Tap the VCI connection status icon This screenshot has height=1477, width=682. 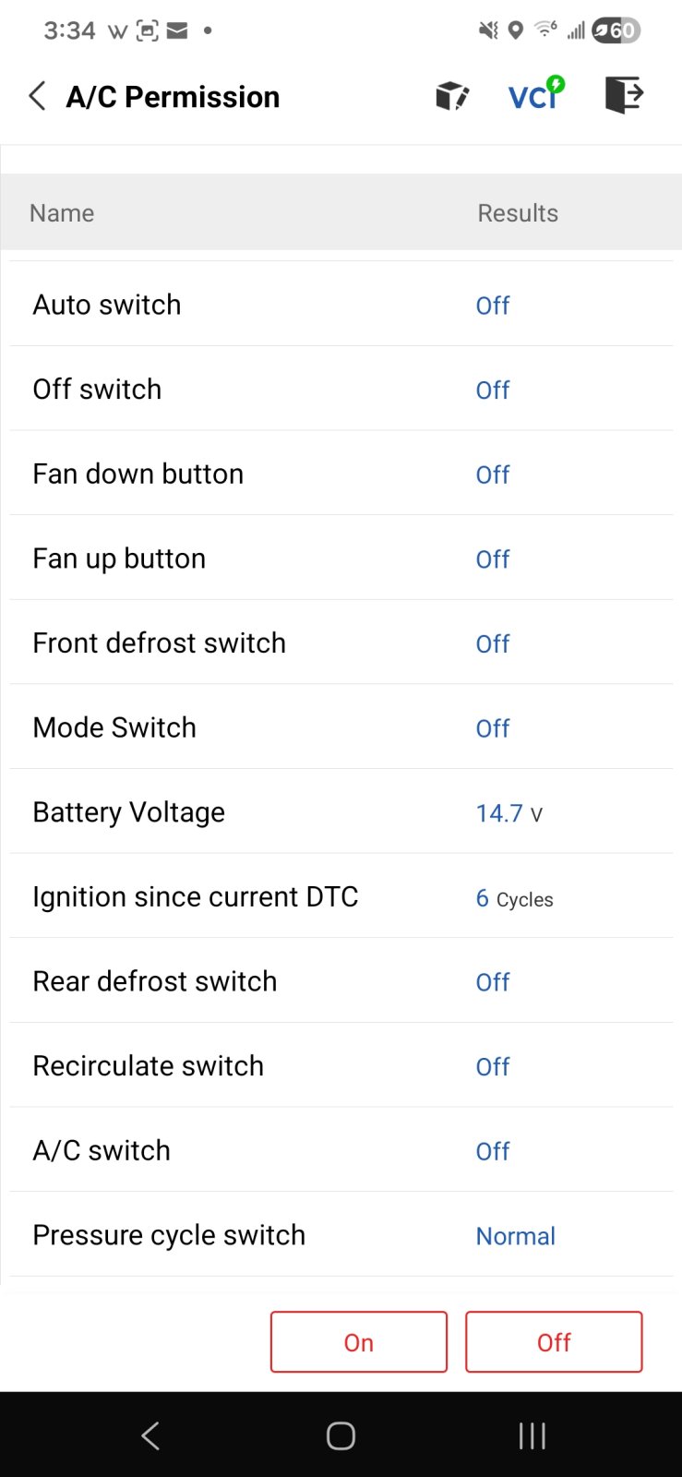[536, 93]
